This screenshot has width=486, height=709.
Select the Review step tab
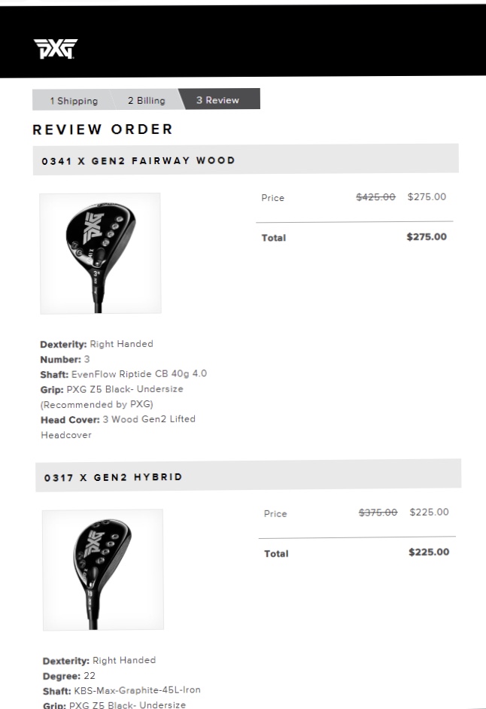click(x=218, y=100)
